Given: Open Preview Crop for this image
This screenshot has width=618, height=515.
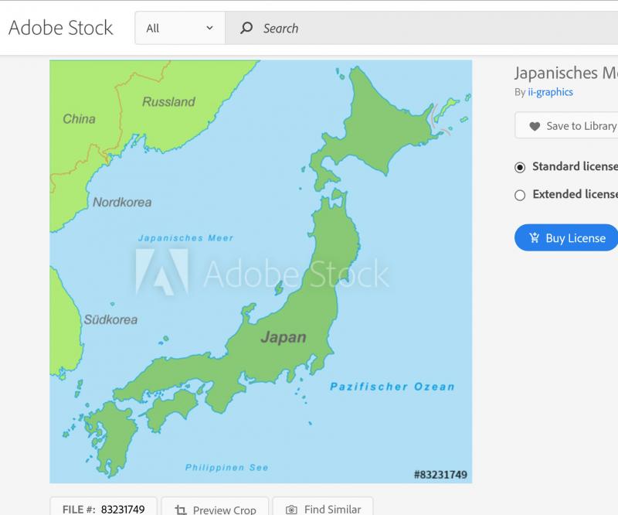Looking at the screenshot, I should [x=215, y=509].
